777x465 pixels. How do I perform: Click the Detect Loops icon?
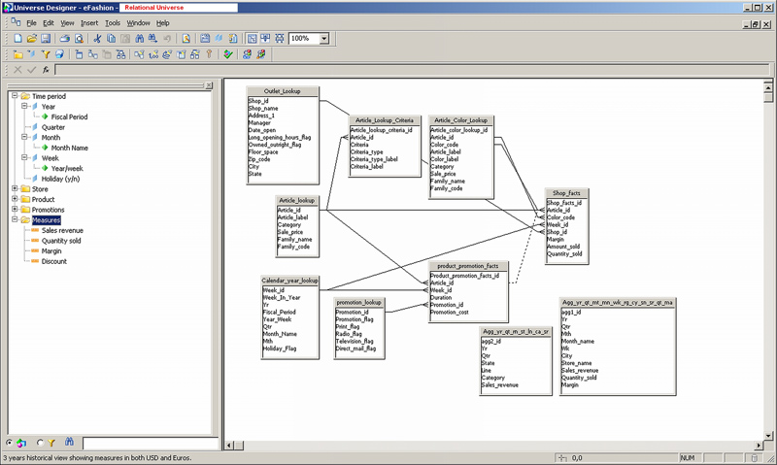[x=167, y=54]
